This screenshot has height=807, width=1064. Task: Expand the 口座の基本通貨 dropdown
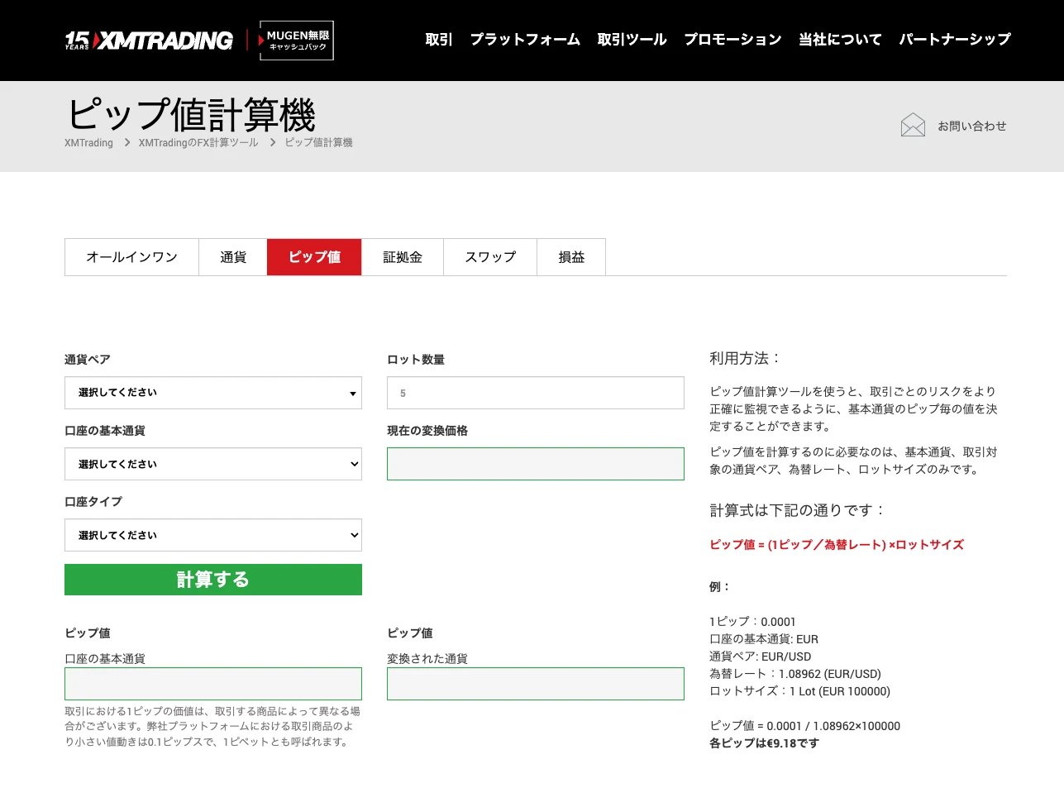click(x=212, y=464)
